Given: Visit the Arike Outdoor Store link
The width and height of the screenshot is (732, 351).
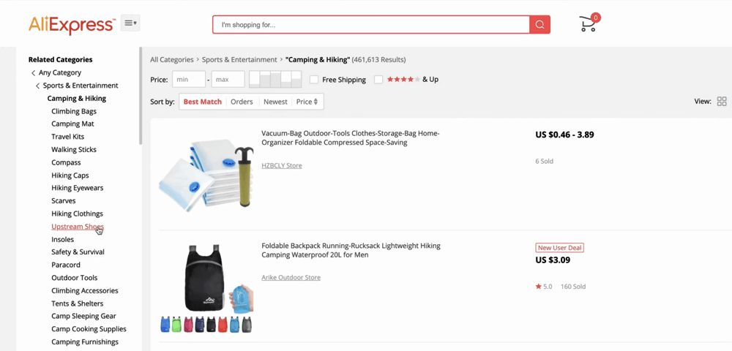Looking at the screenshot, I should pyautogui.click(x=291, y=277).
